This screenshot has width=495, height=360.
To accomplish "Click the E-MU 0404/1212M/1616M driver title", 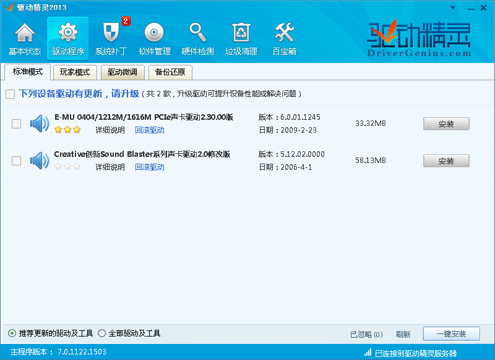I will pos(144,117).
